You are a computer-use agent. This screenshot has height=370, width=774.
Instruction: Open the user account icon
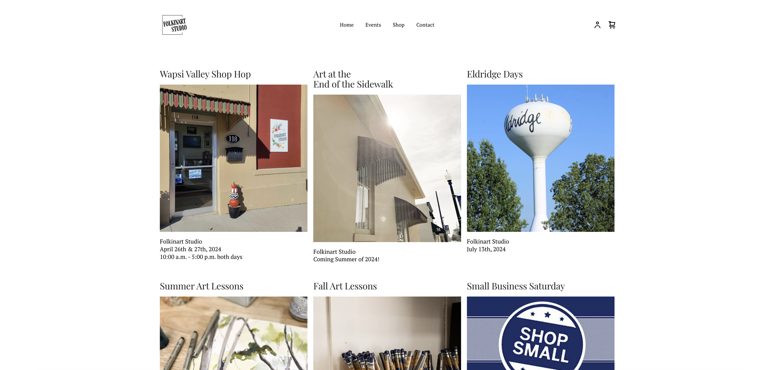[597, 25]
